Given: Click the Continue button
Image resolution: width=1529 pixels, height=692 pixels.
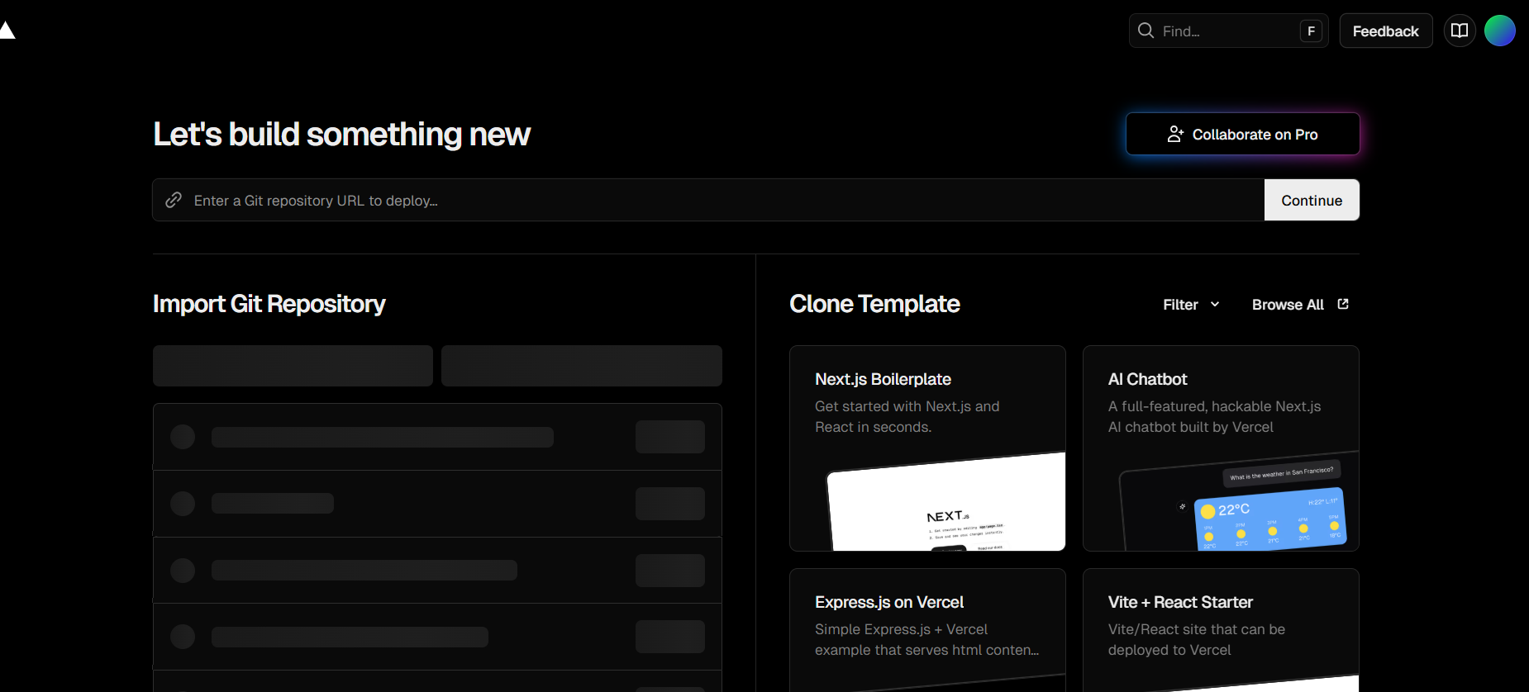Looking at the screenshot, I should (1312, 200).
